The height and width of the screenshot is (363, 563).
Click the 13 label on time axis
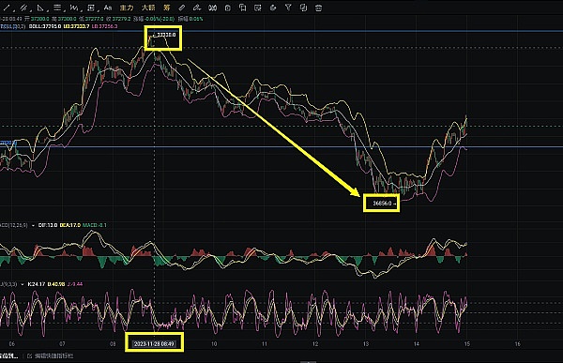[x=366, y=343]
